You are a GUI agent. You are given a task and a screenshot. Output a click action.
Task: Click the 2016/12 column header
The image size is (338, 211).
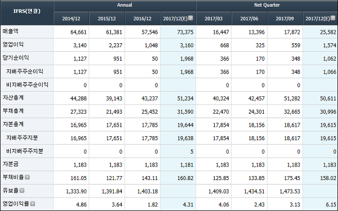coord(143,19)
